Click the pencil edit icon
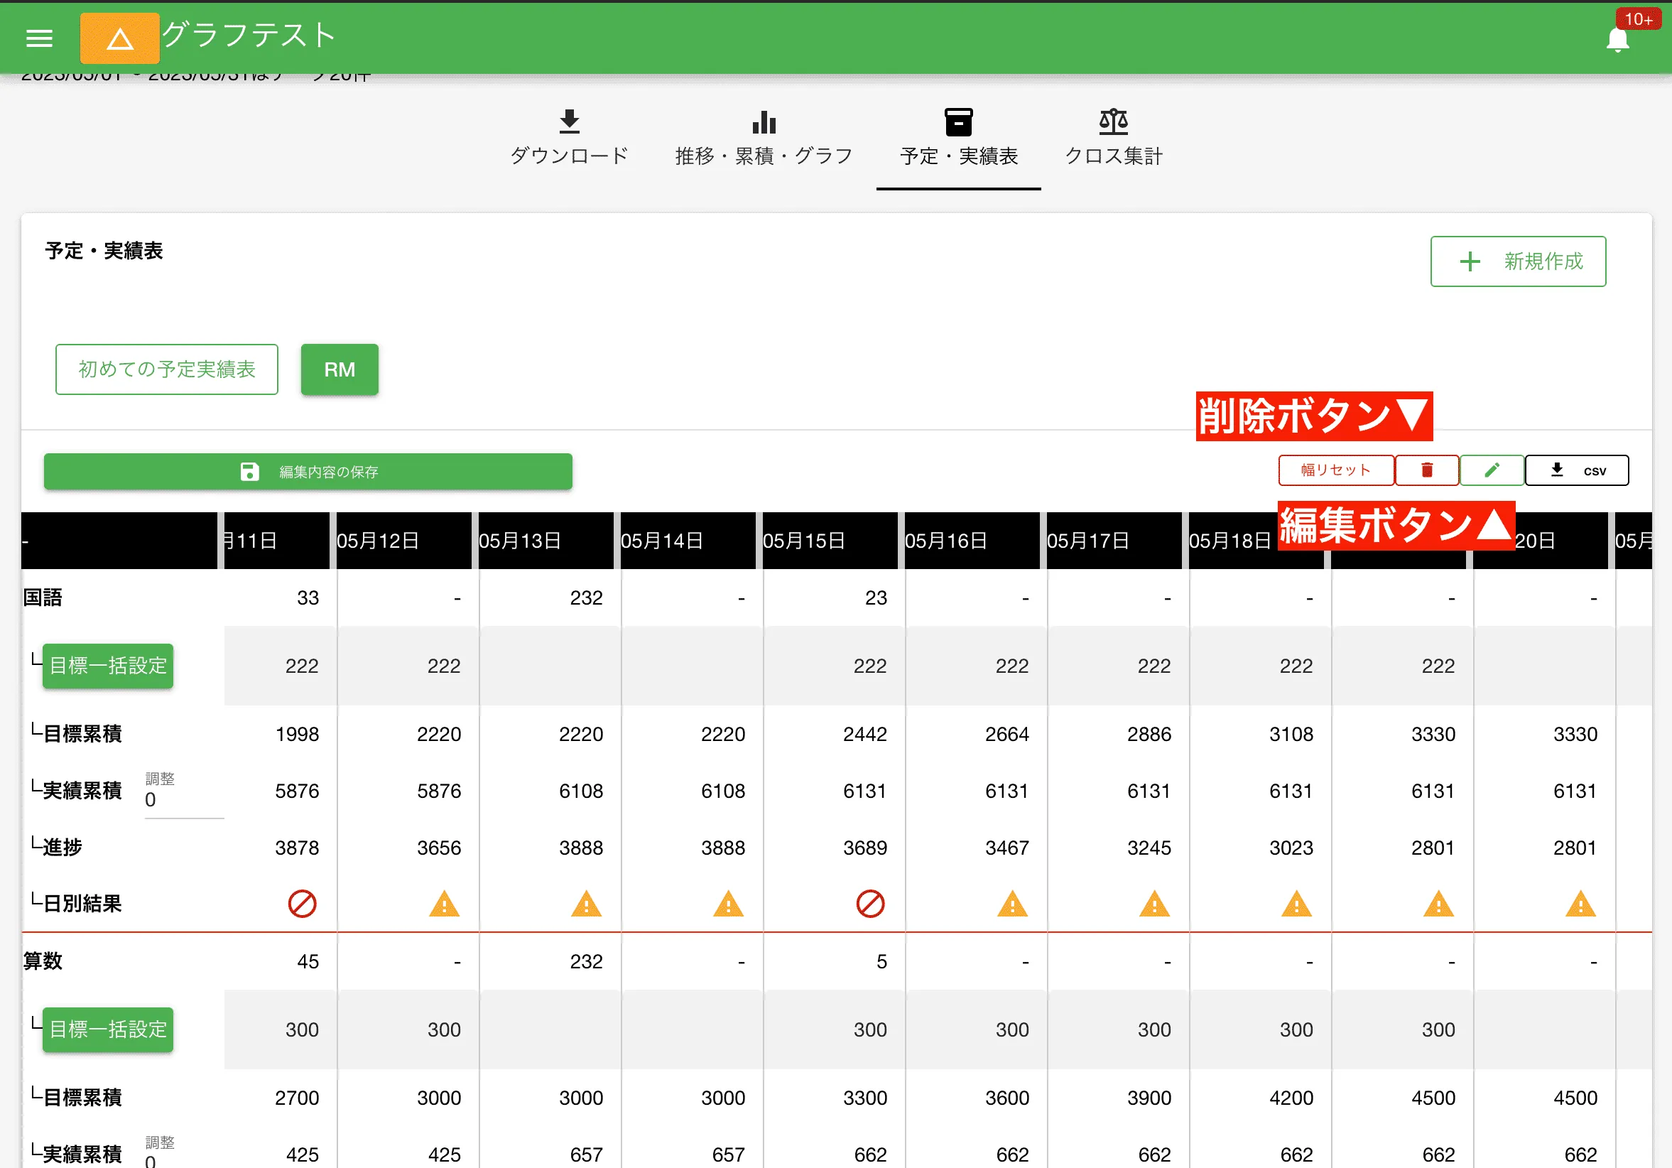 1491,470
